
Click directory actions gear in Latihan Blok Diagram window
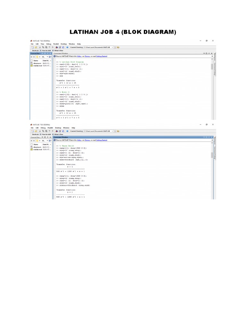click(50, 57)
